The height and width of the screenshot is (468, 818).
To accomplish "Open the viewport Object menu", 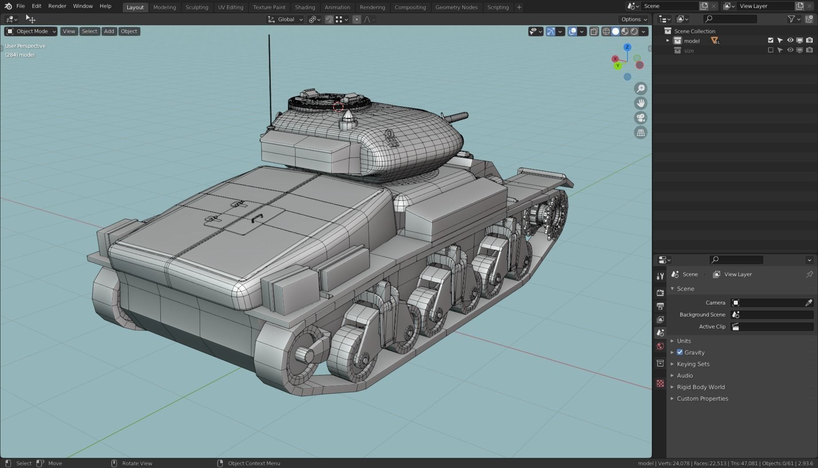I will tap(129, 31).
